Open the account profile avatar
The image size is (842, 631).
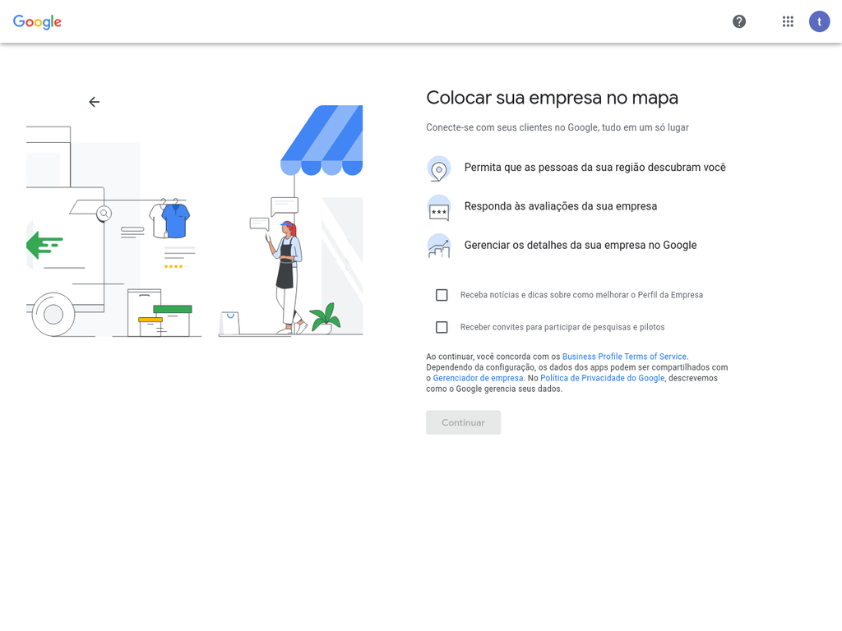(x=819, y=21)
